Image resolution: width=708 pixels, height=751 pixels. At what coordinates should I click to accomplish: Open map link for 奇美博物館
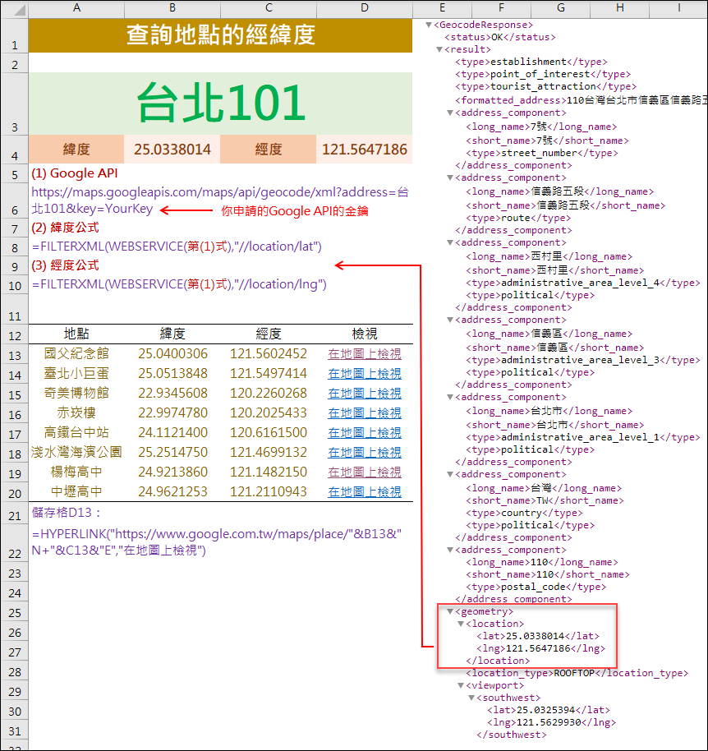(365, 394)
